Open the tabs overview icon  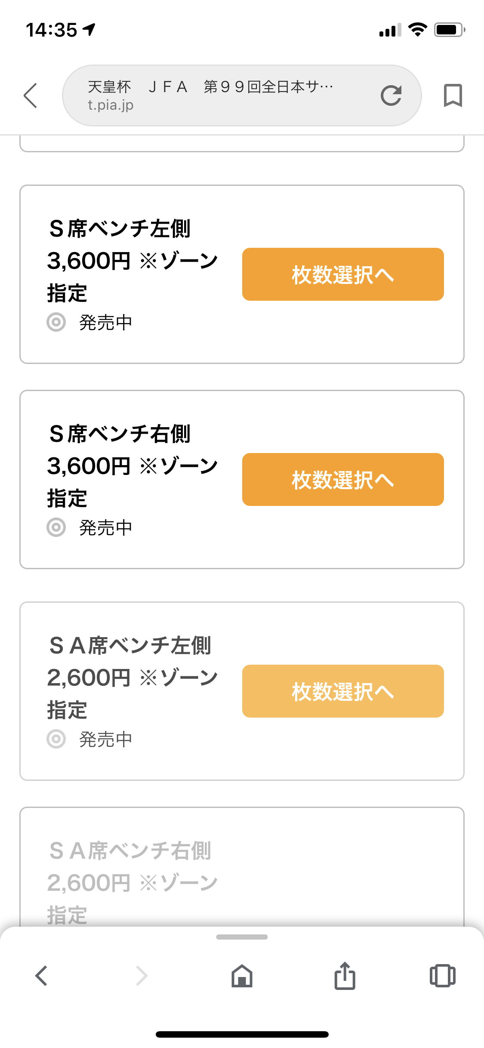[x=442, y=975]
